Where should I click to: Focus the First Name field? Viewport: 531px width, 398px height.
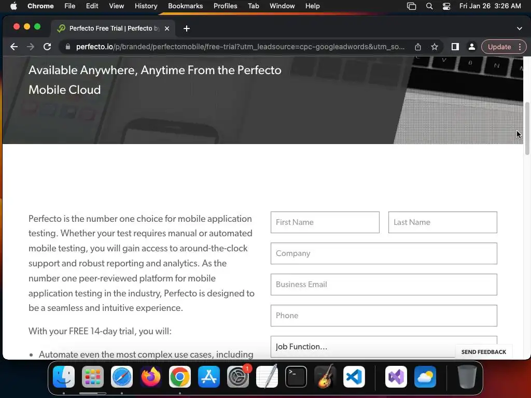click(x=325, y=222)
